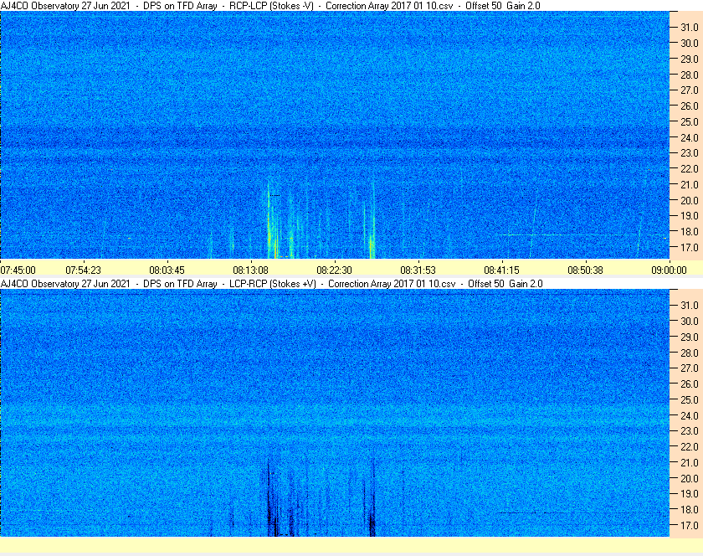This screenshot has width=703, height=556.
Task: Pick the 08:31:53 time label
Action: [418, 270]
